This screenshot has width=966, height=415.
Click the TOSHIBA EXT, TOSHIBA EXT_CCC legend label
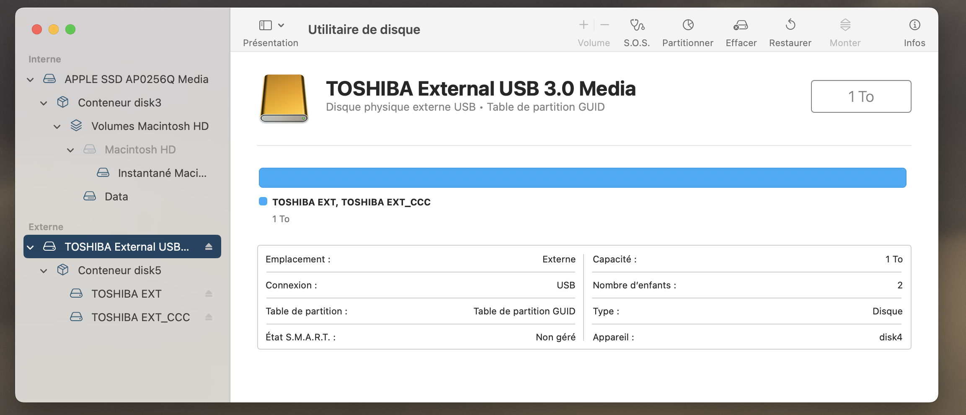coord(351,202)
